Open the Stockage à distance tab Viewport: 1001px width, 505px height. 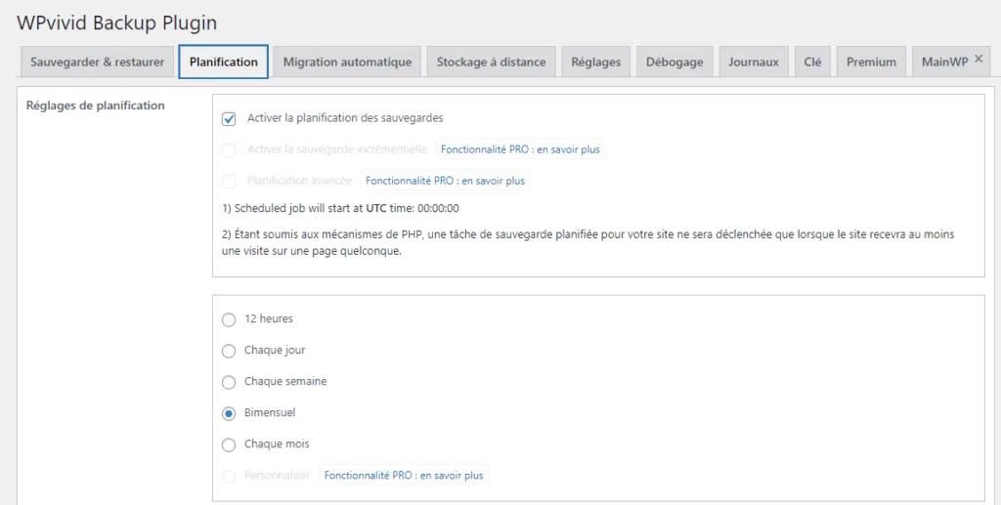click(x=491, y=62)
